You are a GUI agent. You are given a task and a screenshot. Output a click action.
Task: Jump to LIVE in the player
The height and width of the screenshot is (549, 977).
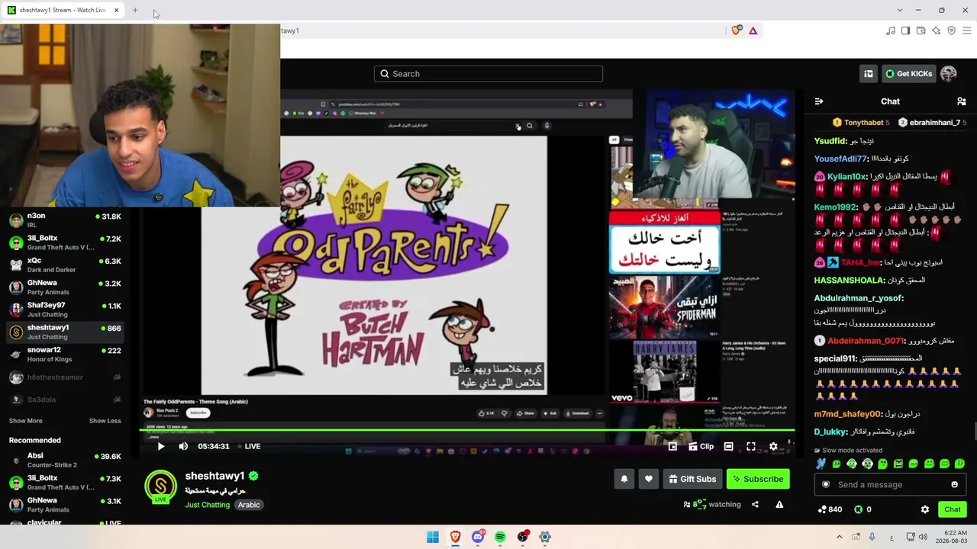[x=249, y=446]
